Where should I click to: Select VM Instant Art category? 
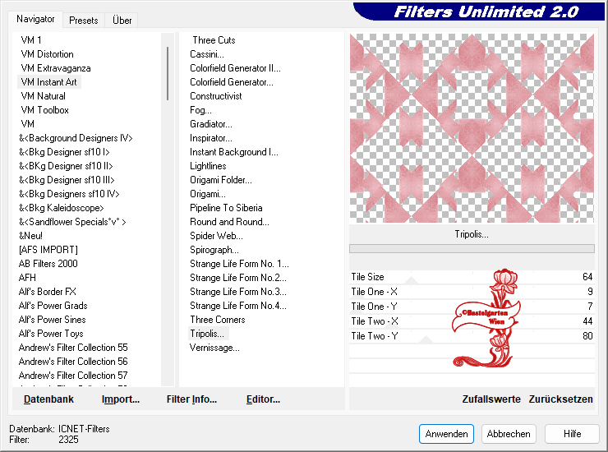click(x=48, y=82)
